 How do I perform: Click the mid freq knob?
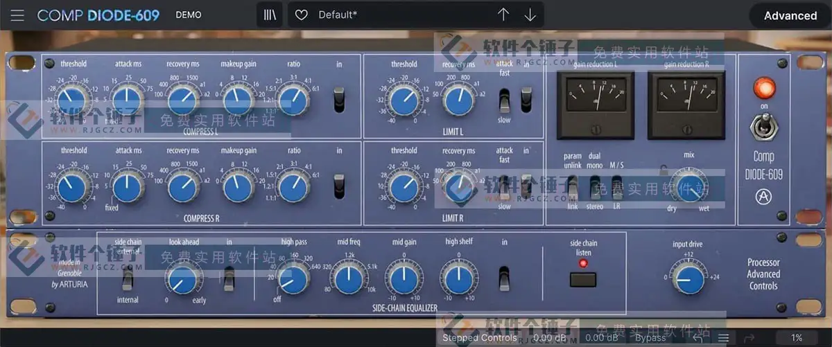click(x=348, y=278)
